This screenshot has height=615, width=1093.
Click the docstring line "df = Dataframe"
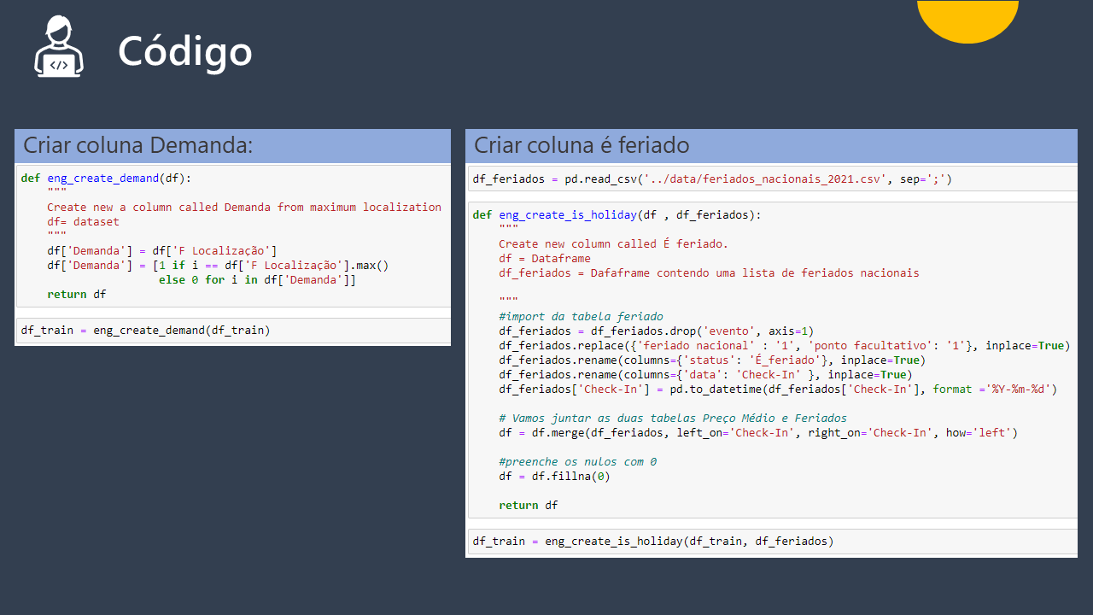click(x=545, y=259)
